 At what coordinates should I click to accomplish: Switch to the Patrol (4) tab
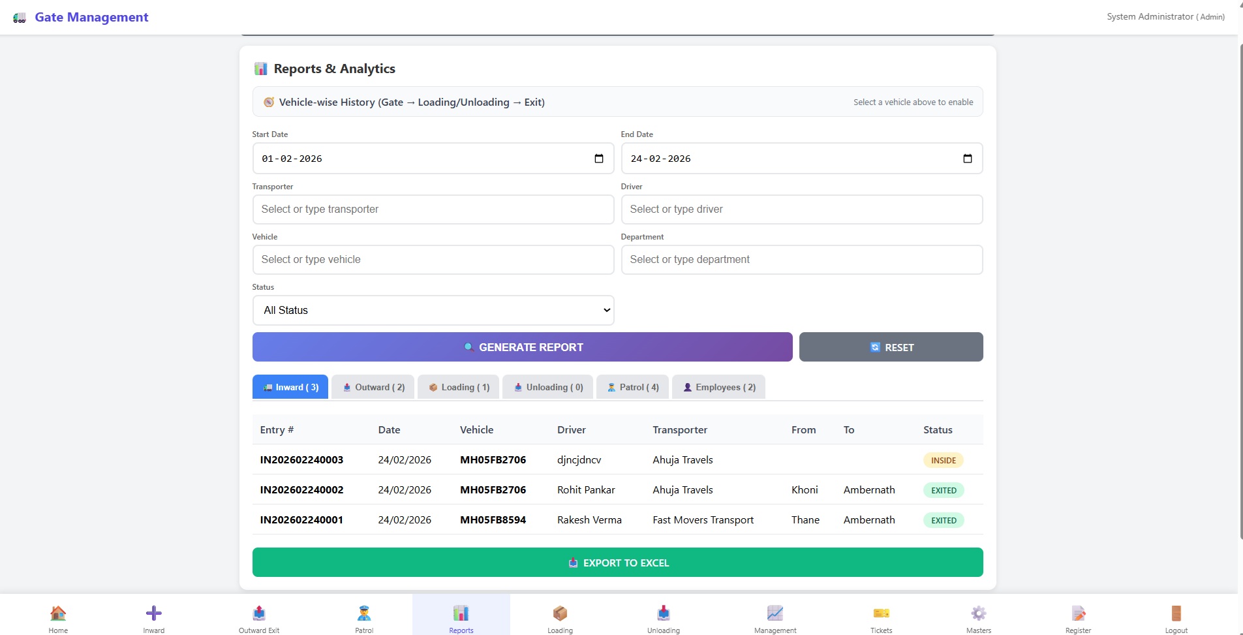pyautogui.click(x=632, y=387)
